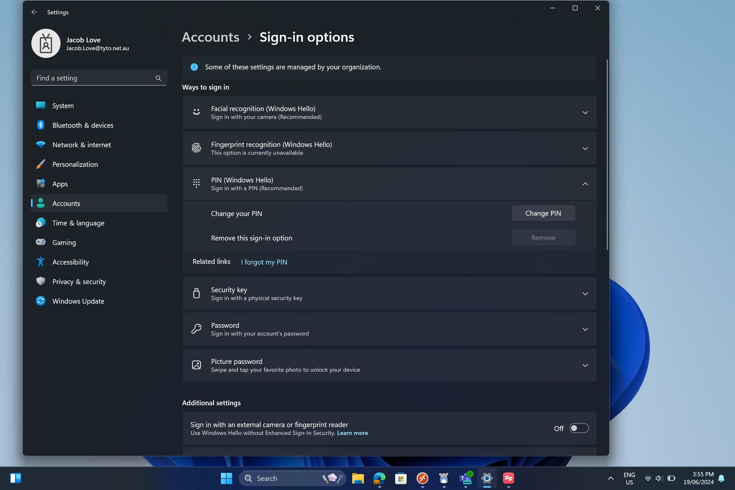Screen dimensions: 735x490
Task: Click the Change PIN button
Action: coord(543,213)
